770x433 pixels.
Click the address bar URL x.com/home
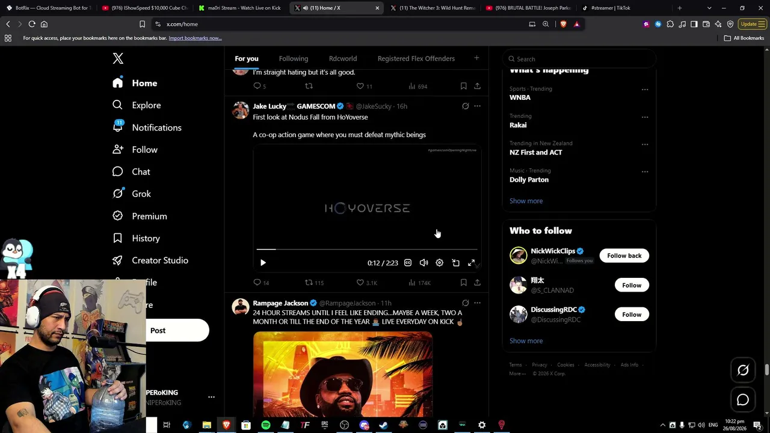click(182, 24)
